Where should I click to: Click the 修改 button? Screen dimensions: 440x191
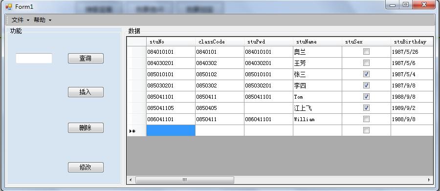tap(86, 167)
